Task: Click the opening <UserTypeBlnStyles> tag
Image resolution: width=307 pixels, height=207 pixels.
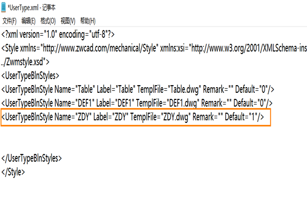Action: (30, 75)
